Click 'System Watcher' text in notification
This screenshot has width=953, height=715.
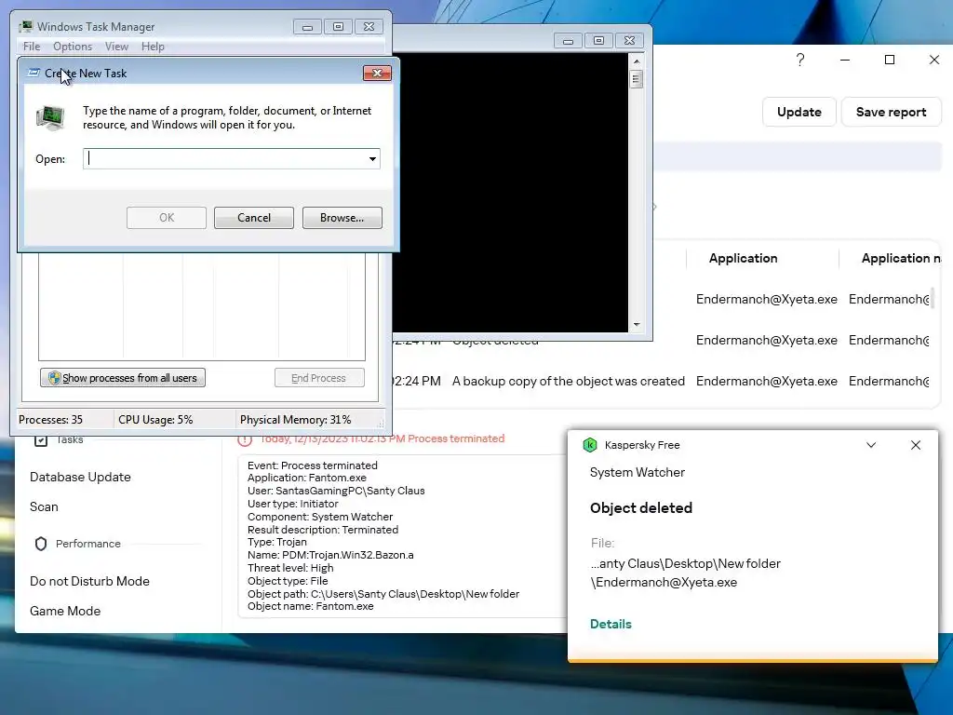click(x=637, y=472)
